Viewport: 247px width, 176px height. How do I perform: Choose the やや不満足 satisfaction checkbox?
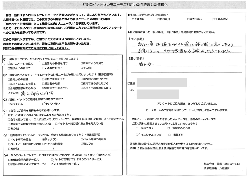tap(188, 19)
